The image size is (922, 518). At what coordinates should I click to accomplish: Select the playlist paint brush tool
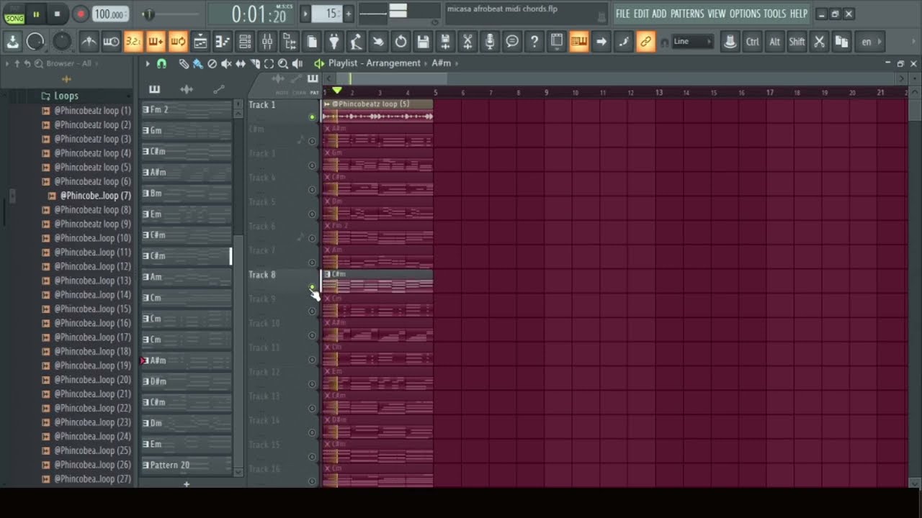pos(198,63)
